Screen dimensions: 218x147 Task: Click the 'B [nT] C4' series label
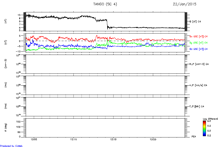tap(195, 21)
